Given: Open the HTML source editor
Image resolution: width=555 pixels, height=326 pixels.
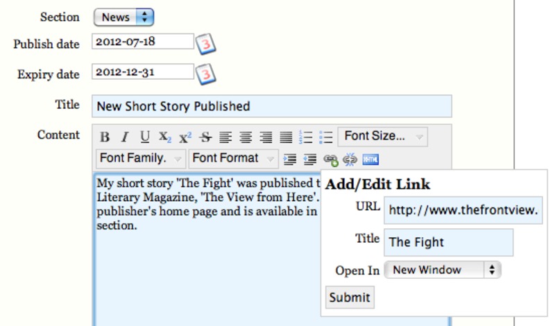Looking at the screenshot, I should 370,160.
